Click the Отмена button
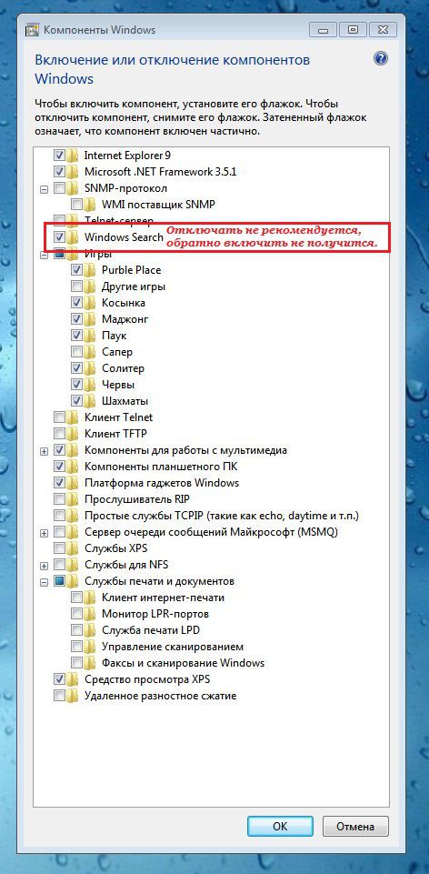The height and width of the screenshot is (874, 429). pos(355,826)
